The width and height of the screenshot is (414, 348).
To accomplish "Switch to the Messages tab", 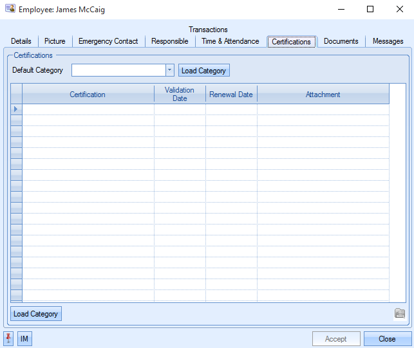I will (388, 41).
